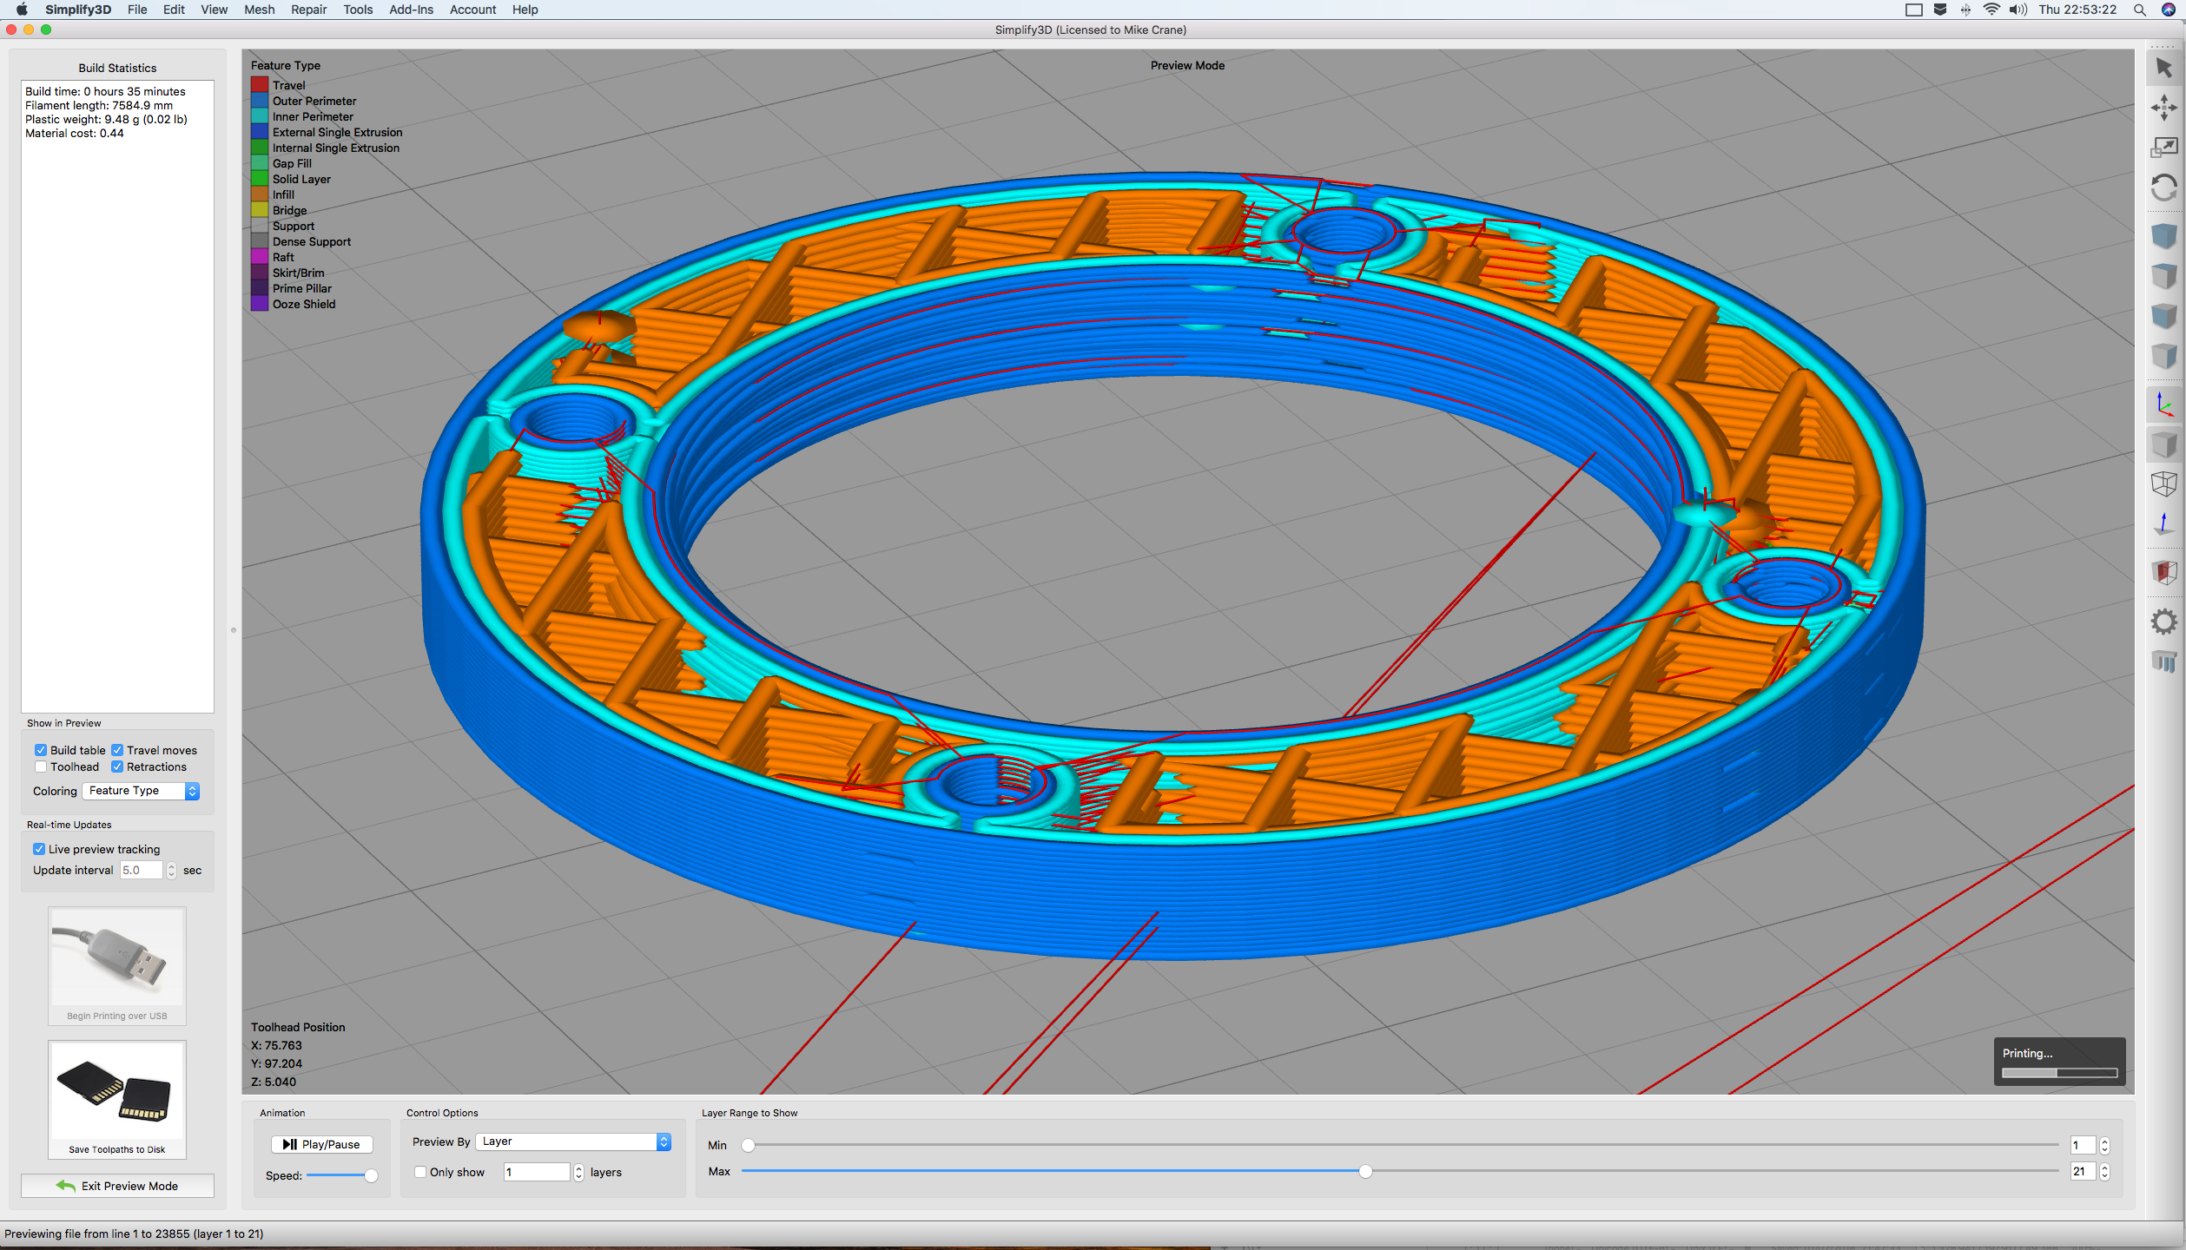2186x1250 pixels.
Task: Click the 'Build time: 0 hours 35 minutes' text
Action: point(105,91)
